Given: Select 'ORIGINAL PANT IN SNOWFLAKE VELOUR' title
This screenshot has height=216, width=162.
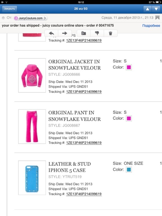Looking at the screenshot, I should [75, 116].
